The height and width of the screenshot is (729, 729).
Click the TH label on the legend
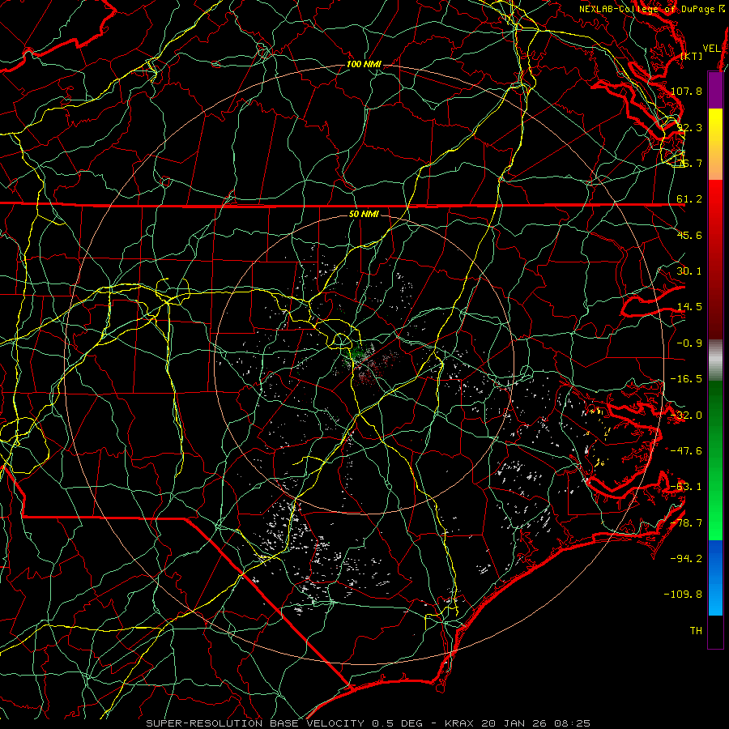[x=696, y=631]
